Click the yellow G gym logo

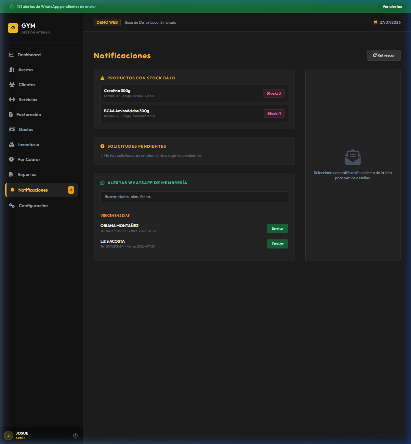coord(13,28)
